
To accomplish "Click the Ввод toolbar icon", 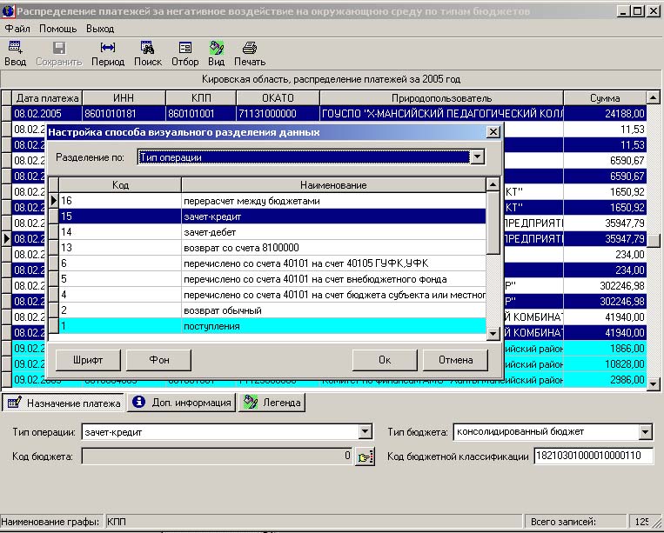I will tap(15, 53).
